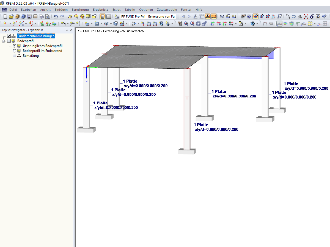The width and height of the screenshot is (330, 247).
Task: Open the Datei menu
Action: point(13,10)
